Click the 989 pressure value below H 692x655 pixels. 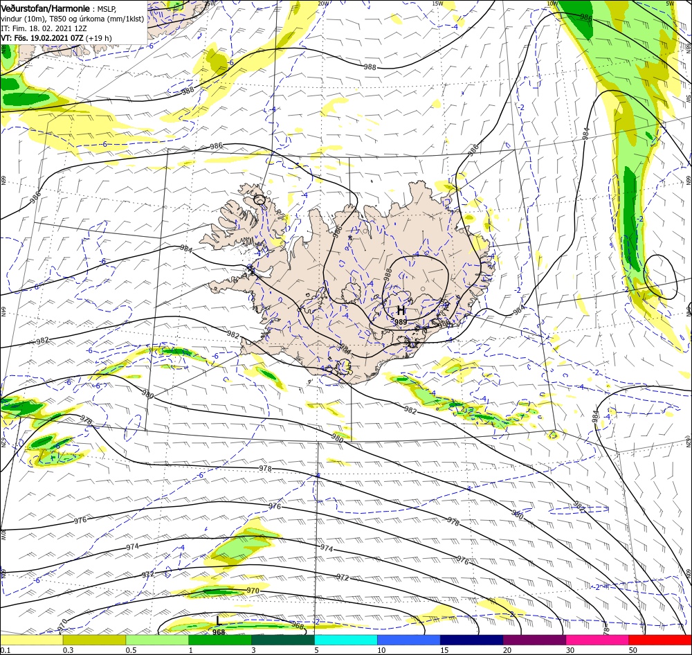pyautogui.click(x=400, y=322)
